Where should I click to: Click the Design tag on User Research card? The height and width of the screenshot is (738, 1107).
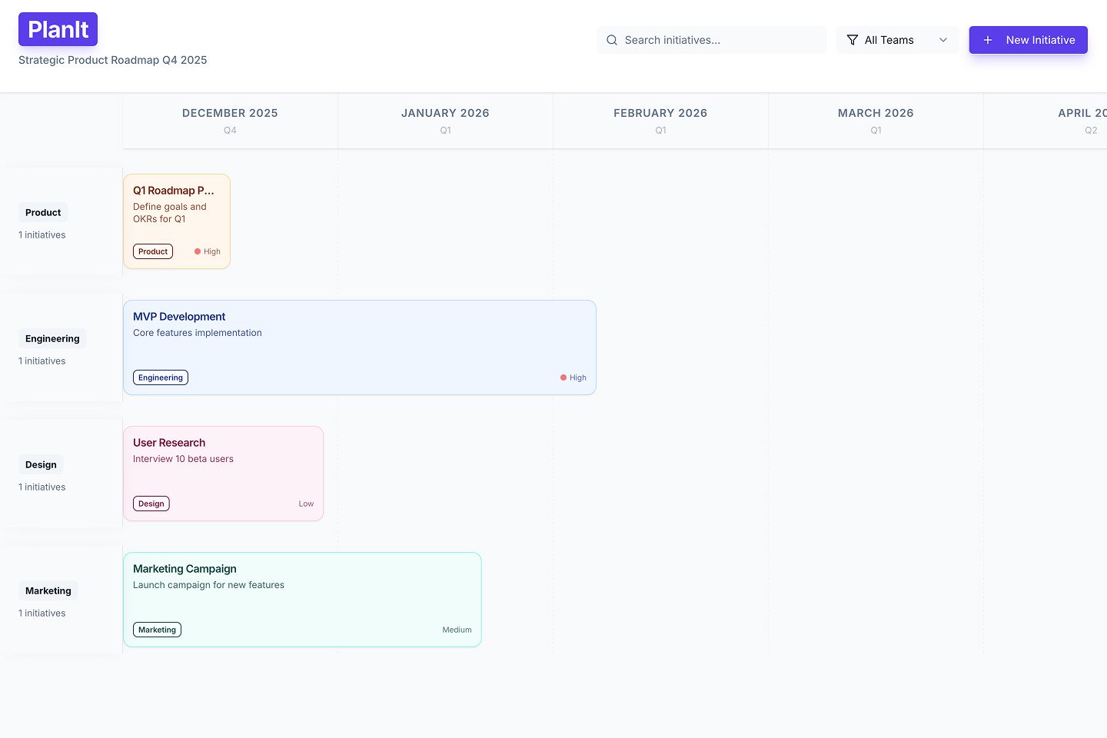[x=151, y=504]
